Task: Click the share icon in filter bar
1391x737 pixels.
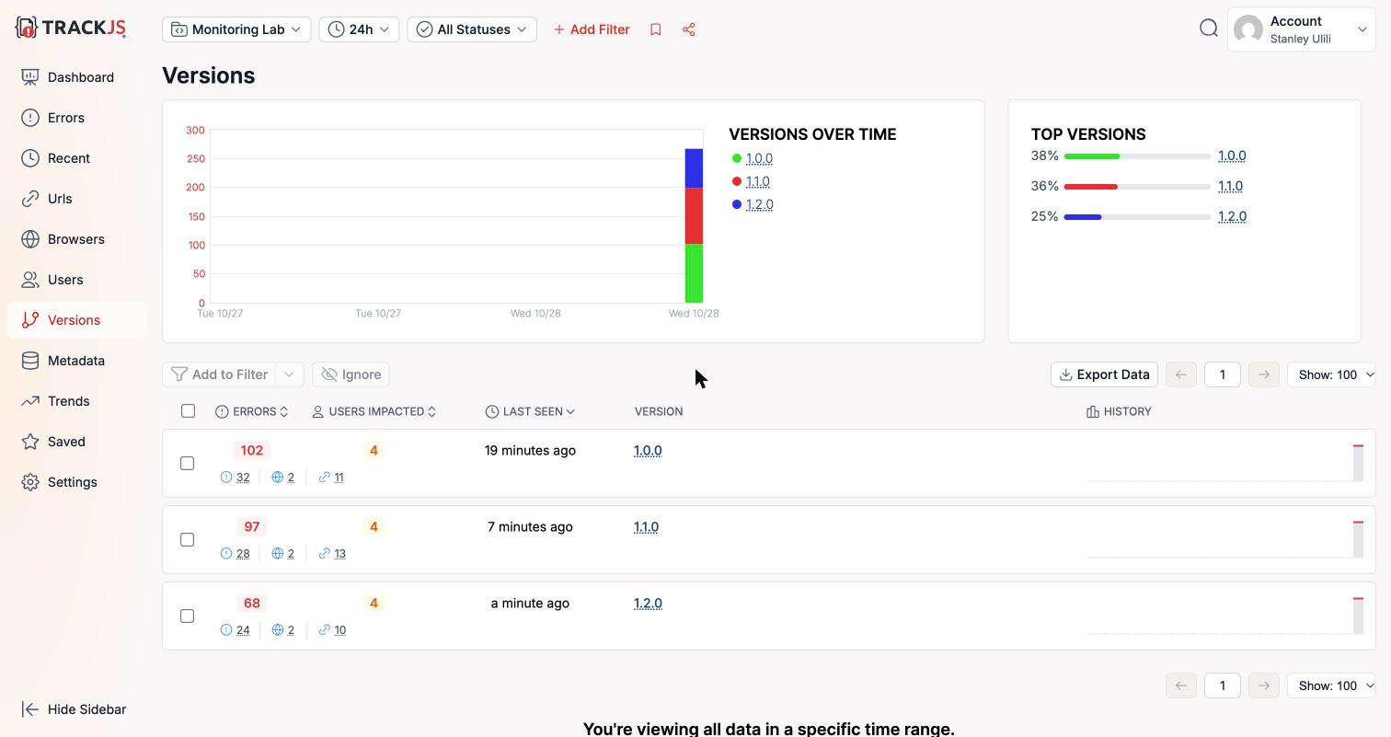Action: (x=689, y=29)
